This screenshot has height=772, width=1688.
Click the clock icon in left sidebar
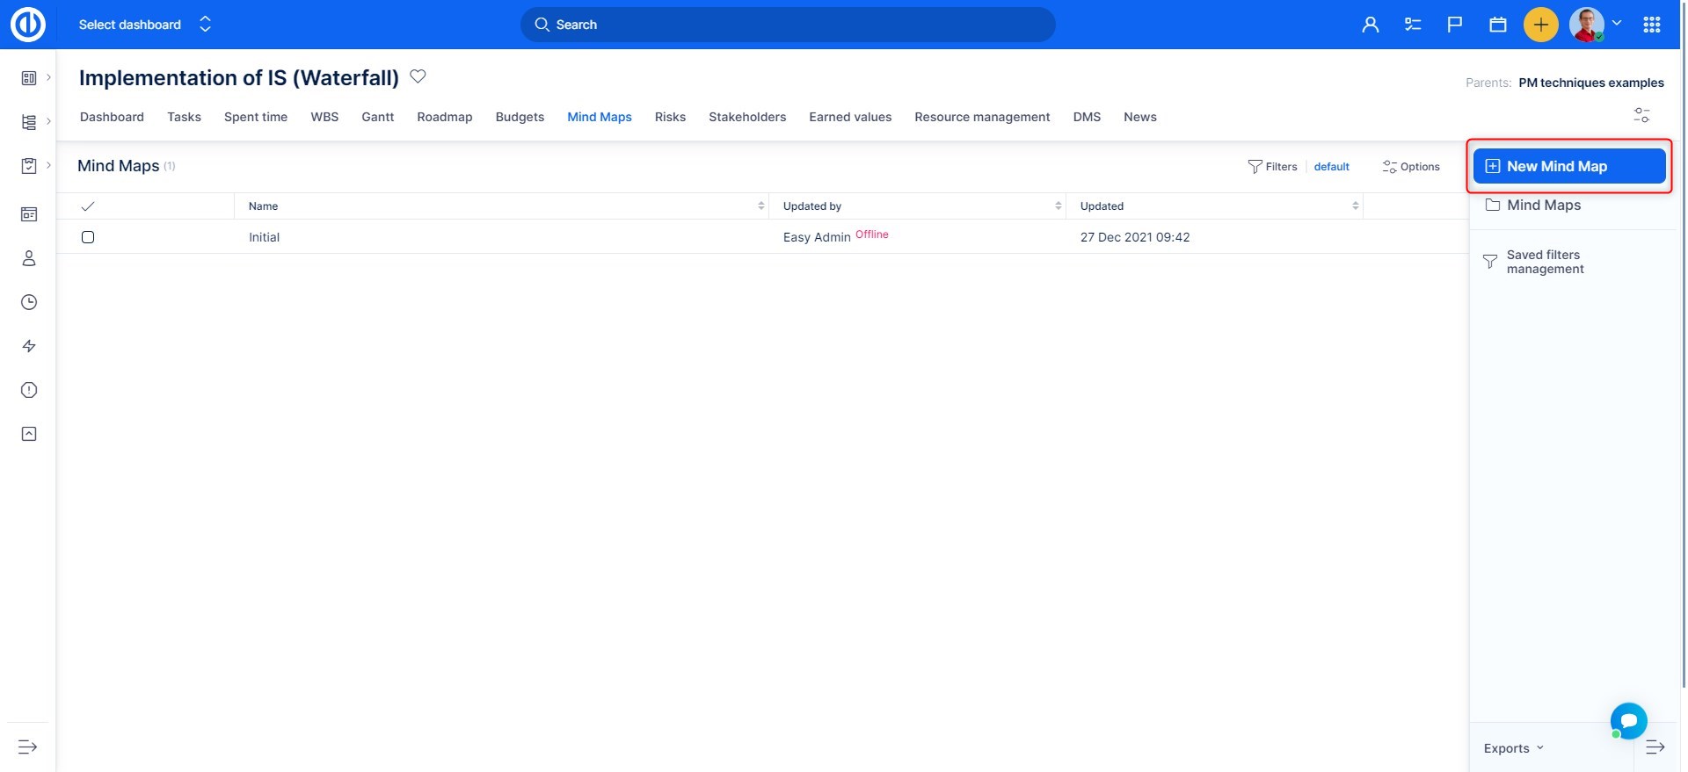point(29,302)
